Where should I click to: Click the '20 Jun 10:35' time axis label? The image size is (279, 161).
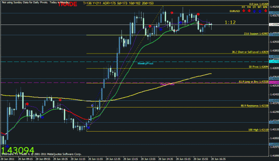(x=60, y=159)
